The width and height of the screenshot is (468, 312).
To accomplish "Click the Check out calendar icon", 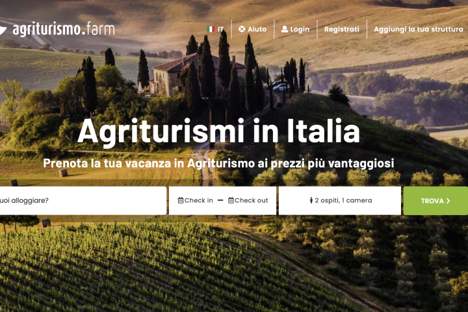I will tap(231, 200).
